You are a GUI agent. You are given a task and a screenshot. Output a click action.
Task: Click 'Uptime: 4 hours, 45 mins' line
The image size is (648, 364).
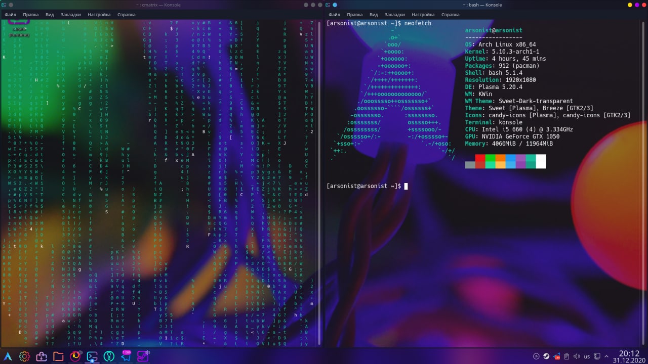pyautogui.click(x=505, y=59)
